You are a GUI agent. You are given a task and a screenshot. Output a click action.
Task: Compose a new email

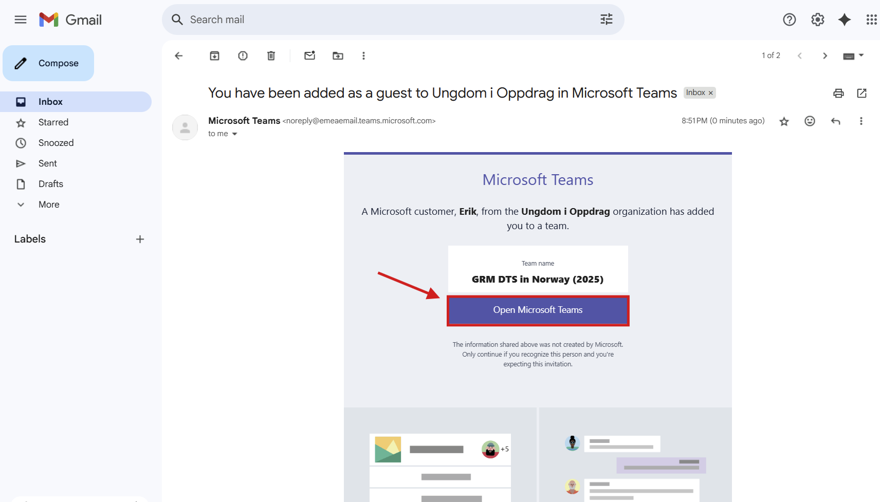pyautogui.click(x=48, y=63)
